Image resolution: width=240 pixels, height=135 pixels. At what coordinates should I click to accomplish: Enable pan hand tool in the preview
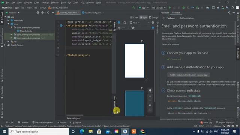(x=150, y=90)
